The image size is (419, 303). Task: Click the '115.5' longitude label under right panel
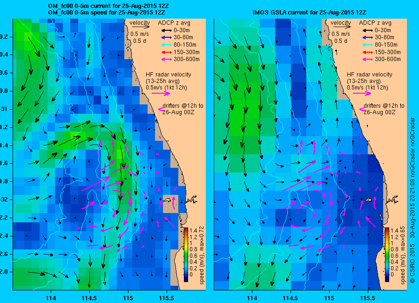[368, 298]
